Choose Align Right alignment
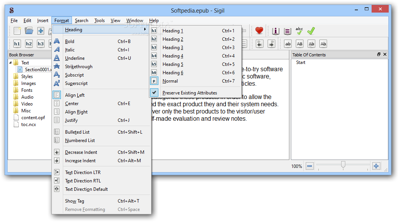The image size is (399, 222). [x=101, y=112]
